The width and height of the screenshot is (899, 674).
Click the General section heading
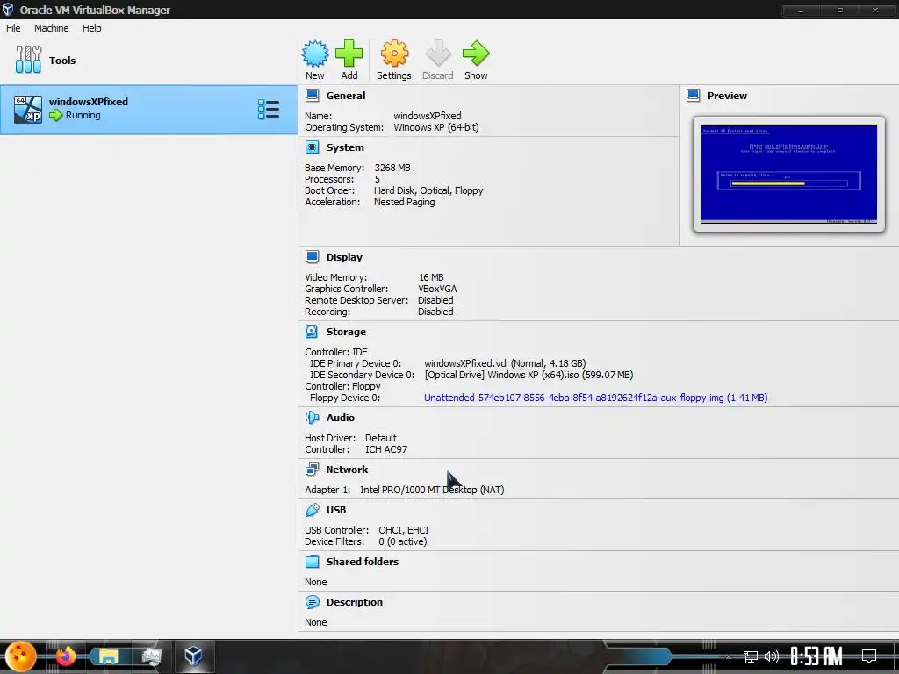346,96
